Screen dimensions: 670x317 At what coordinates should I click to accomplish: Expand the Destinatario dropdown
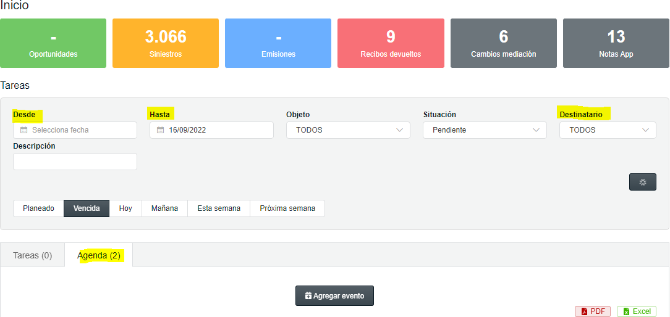coord(608,130)
